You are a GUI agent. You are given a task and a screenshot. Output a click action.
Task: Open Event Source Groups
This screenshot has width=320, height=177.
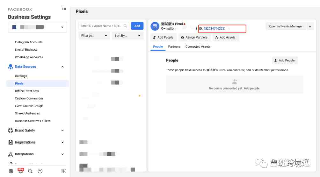29,106
